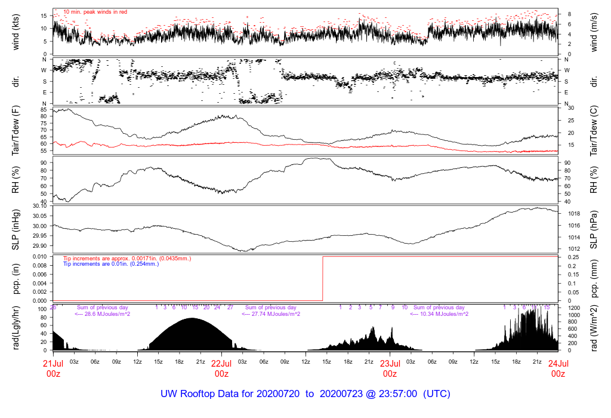This screenshot has height=418, width=611.
Task: Click the blue tip increments 0.01in. note
Action: tap(111, 263)
